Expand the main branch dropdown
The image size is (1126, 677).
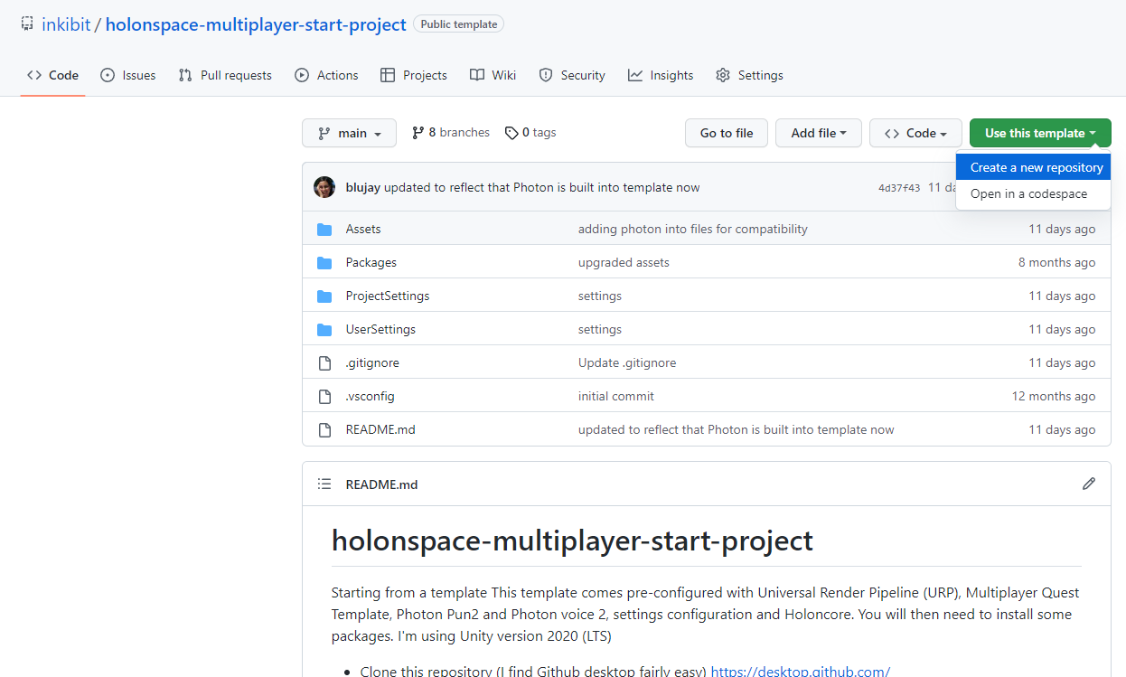(x=349, y=133)
